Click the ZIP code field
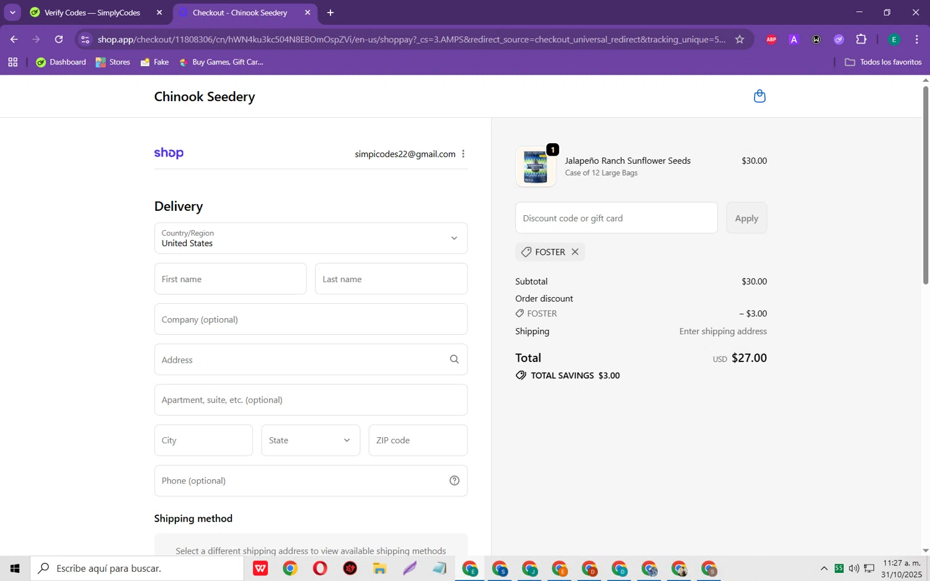Image resolution: width=930 pixels, height=581 pixels. coord(418,440)
